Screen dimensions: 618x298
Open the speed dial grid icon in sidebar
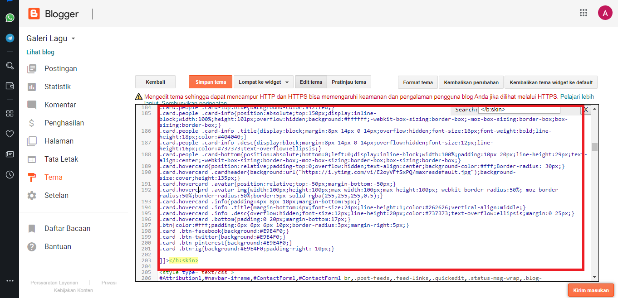tap(10, 113)
